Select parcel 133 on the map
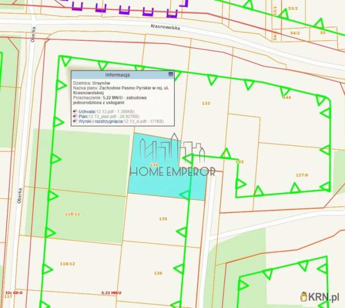Viewport: 345px width, 308px height. (x=206, y=103)
